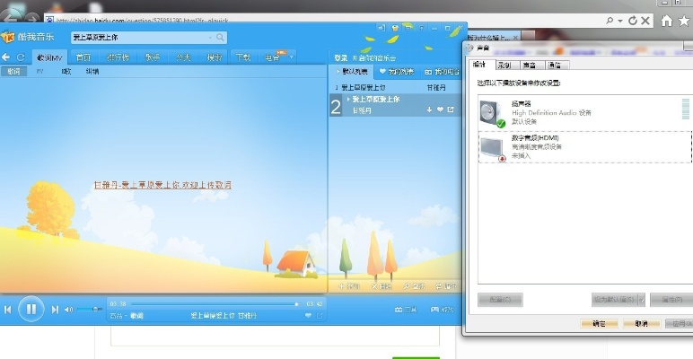Pause the currently playing song
Viewport: 693px width, 359px height.
(x=30, y=309)
